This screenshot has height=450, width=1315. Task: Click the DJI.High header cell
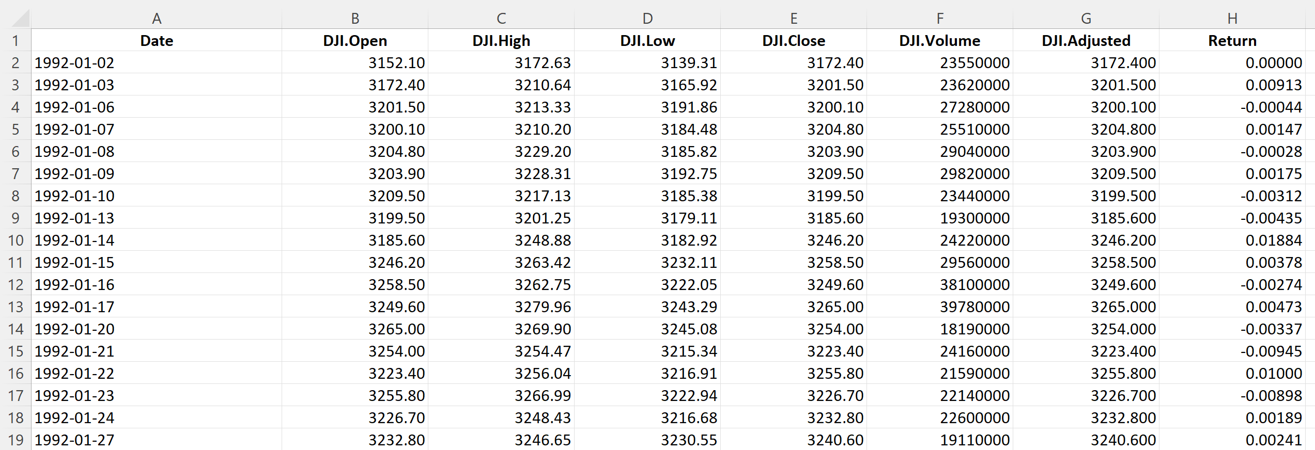pos(501,40)
